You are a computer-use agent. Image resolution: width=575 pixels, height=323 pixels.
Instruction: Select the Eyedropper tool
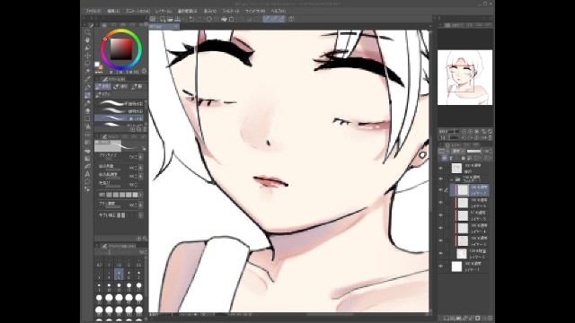click(x=87, y=79)
